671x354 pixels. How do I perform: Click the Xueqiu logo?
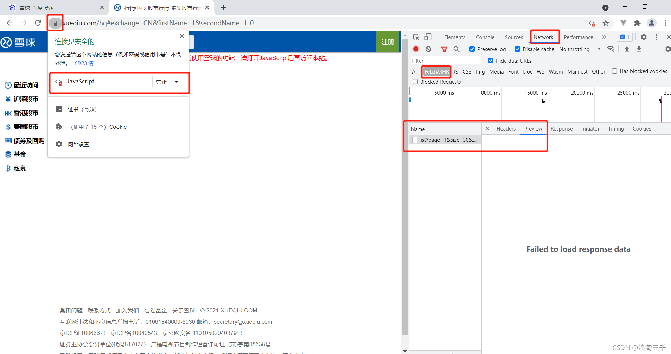(x=18, y=43)
